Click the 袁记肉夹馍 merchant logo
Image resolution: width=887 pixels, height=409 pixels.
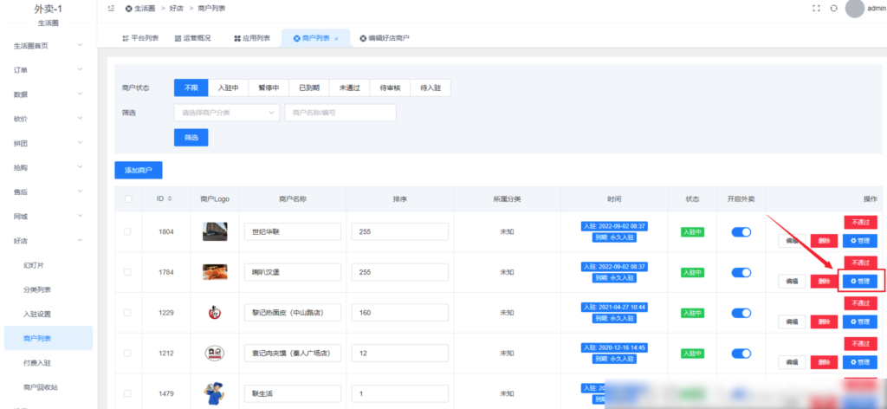click(x=215, y=353)
